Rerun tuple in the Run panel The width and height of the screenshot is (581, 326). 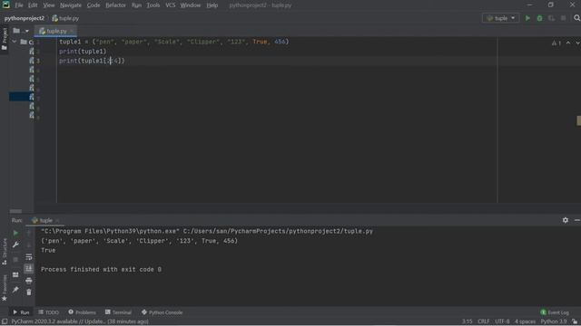[x=15, y=233]
